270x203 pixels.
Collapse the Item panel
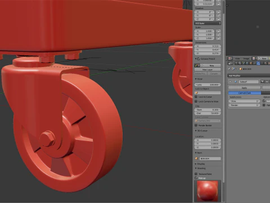pos(196,153)
